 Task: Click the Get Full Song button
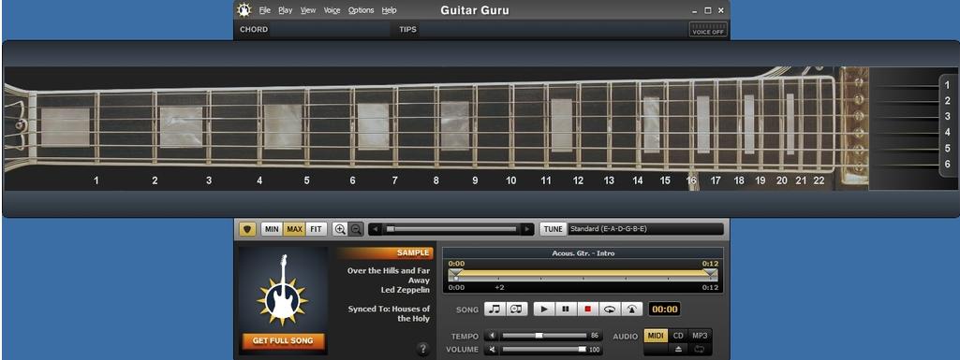pyautogui.click(x=283, y=340)
